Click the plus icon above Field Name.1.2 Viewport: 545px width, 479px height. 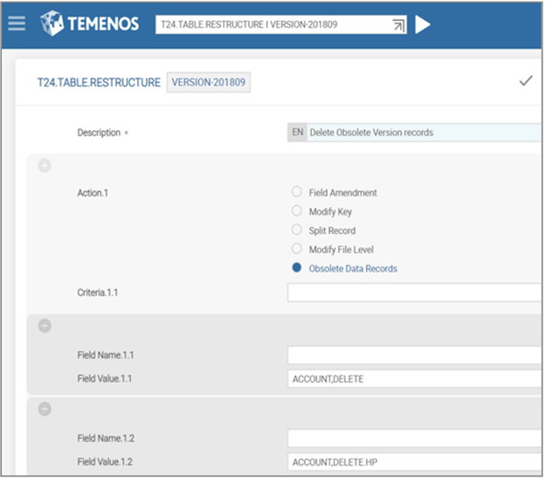click(x=45, y=408)
